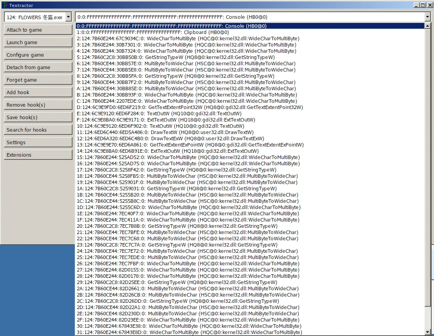The image size is (434, 336).
Task: Click Remove hook(s) button
Action: [38, 105]
